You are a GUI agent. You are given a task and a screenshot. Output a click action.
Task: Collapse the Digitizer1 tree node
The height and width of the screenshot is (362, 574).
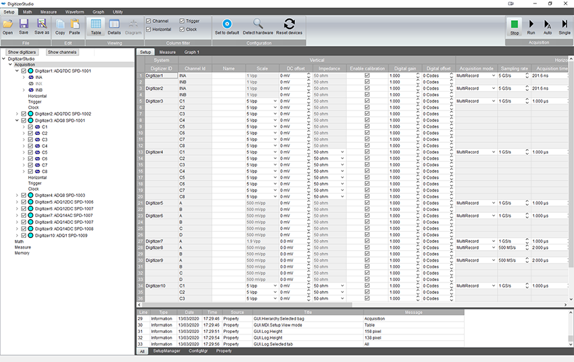[x=17, y=71]
